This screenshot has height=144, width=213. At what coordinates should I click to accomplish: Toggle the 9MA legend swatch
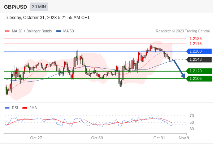25,108
